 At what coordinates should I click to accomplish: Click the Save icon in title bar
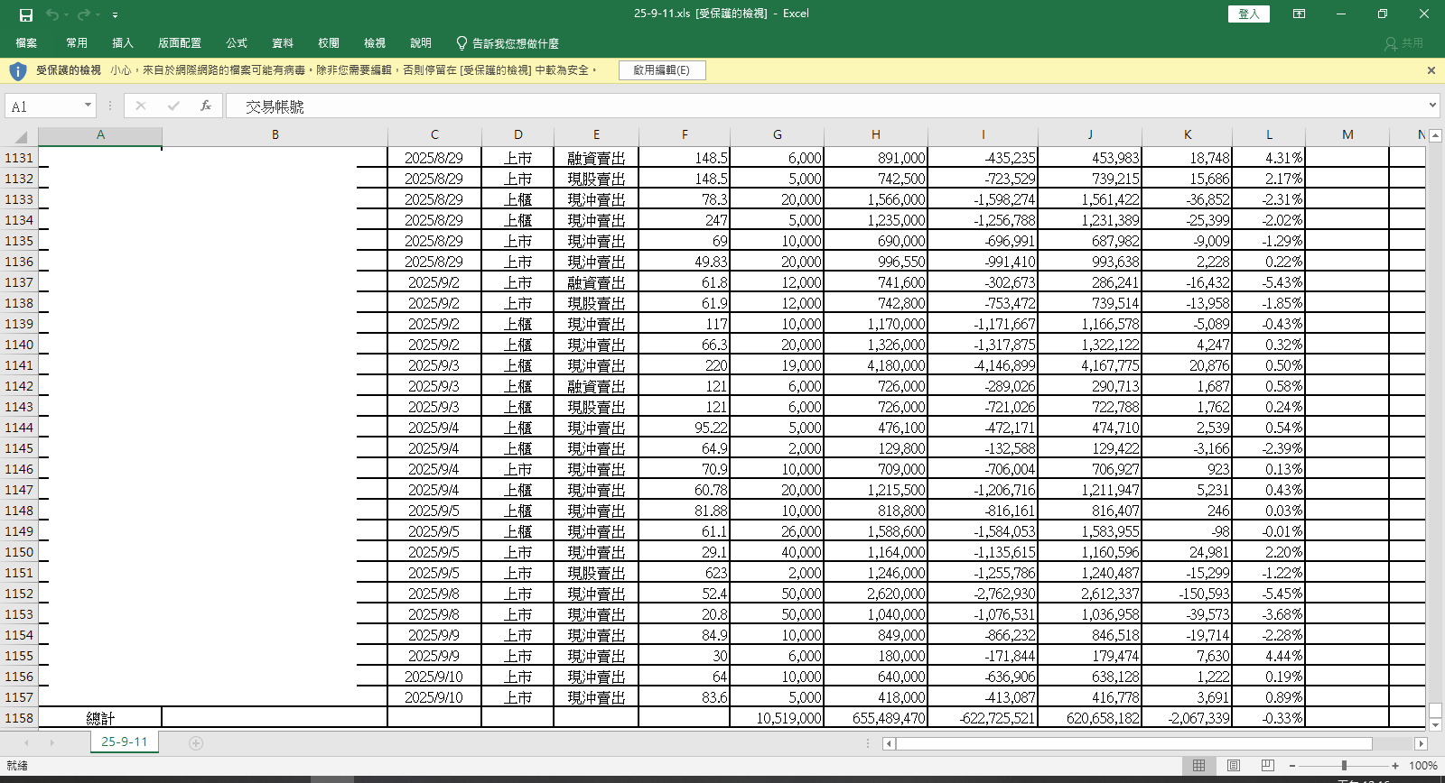pos(26,14)
